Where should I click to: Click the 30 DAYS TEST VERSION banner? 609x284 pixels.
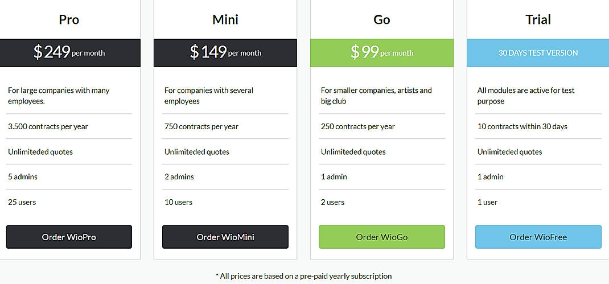[x=538, y=52]
